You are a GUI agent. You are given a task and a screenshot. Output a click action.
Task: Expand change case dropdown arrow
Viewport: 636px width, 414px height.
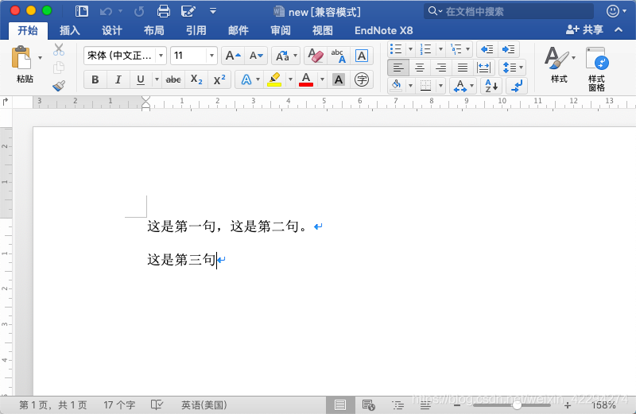point(295,56)
